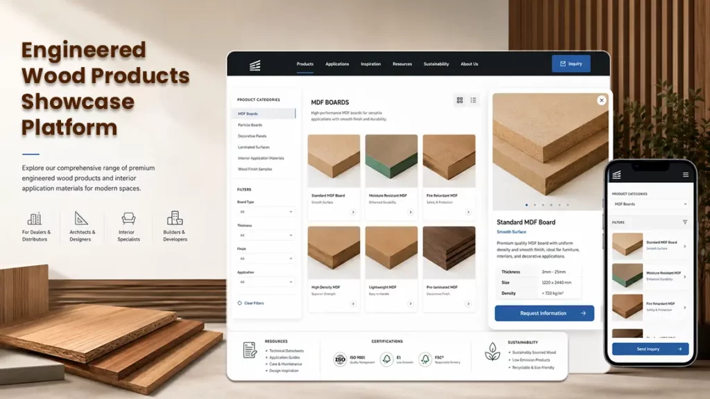Expand the Application filter dropdown
Screen dimensions: 710x399
coord(266,283)
